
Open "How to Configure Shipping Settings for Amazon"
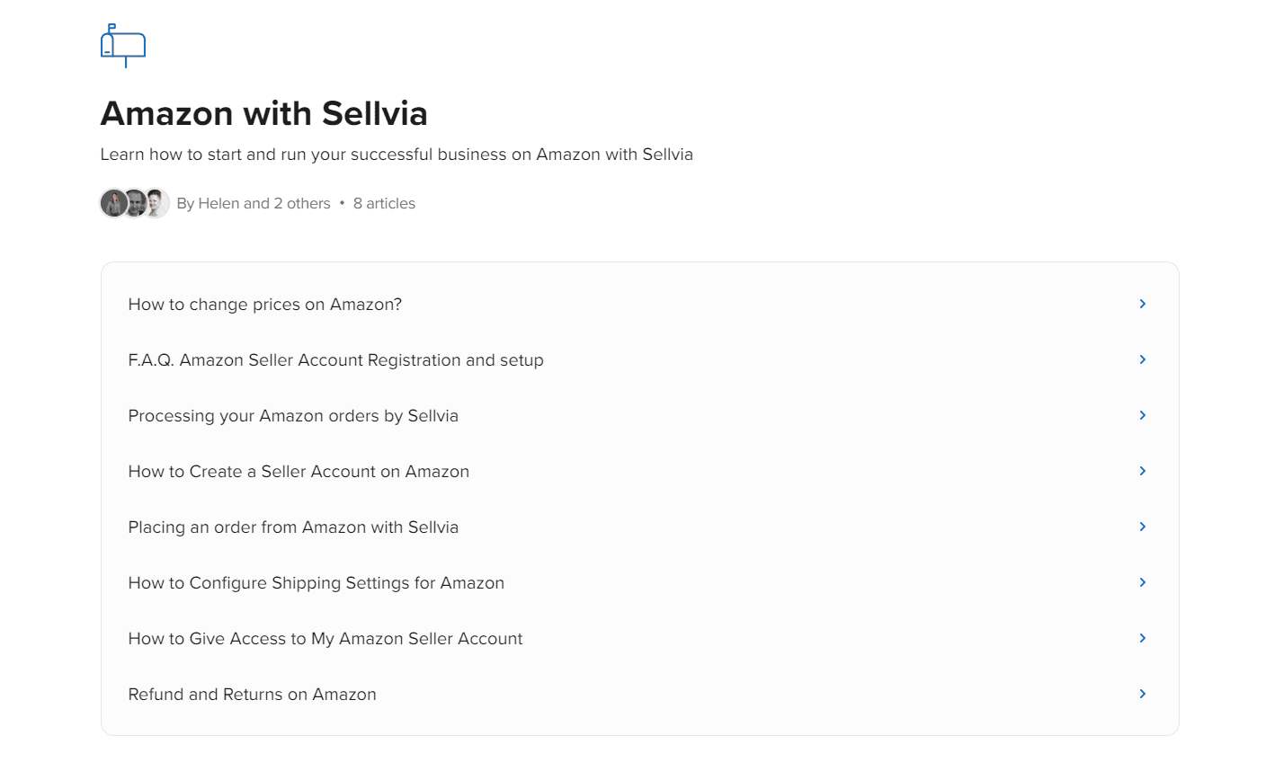coord(316,583)
